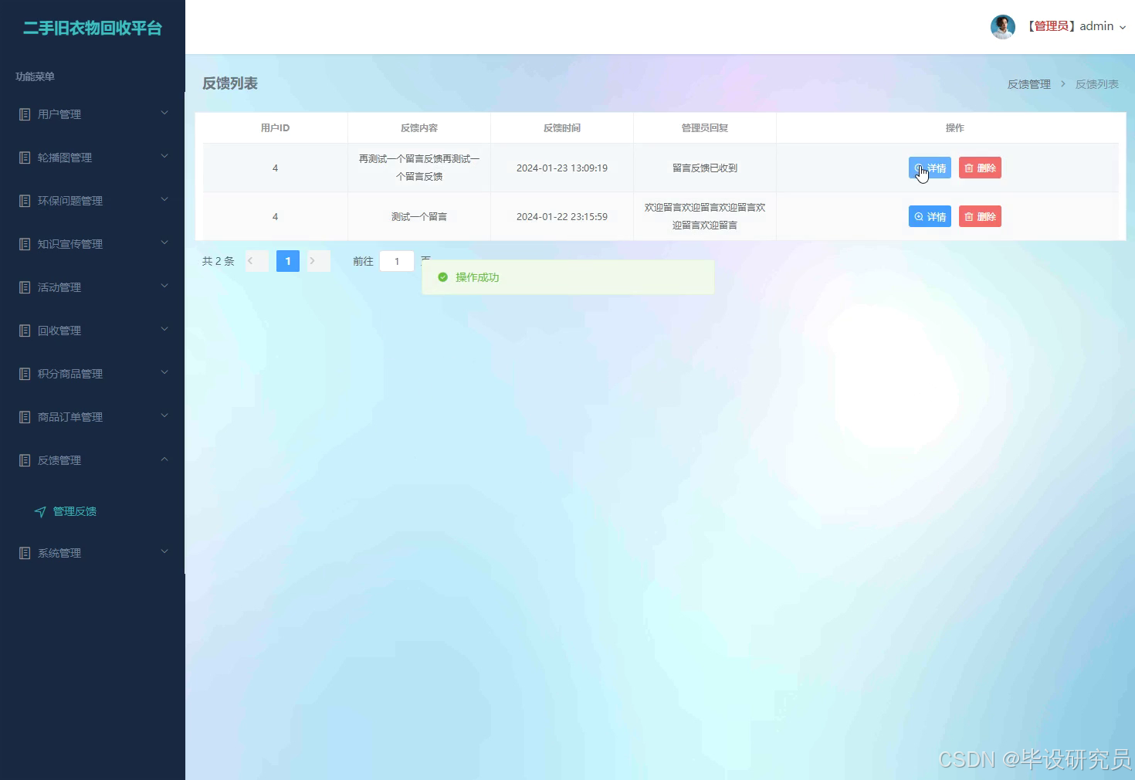Click the 系统管理 menu document icon

click(x=25, y=553)
